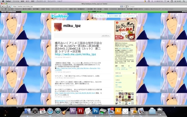Screen dimensions: 187x117
Task: Click the miiku_tpz profile avatar
Action: (58, 27)
